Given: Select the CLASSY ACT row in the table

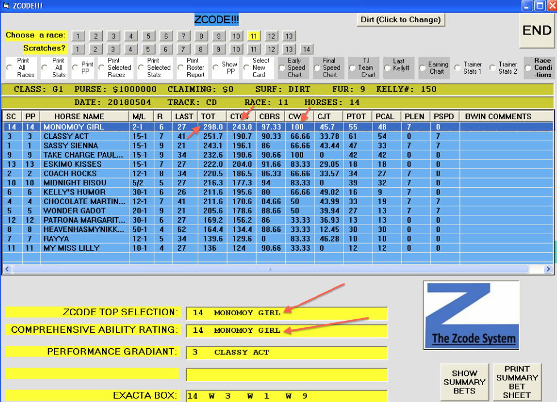Looking at the screenshot, I should coord(278,136).
